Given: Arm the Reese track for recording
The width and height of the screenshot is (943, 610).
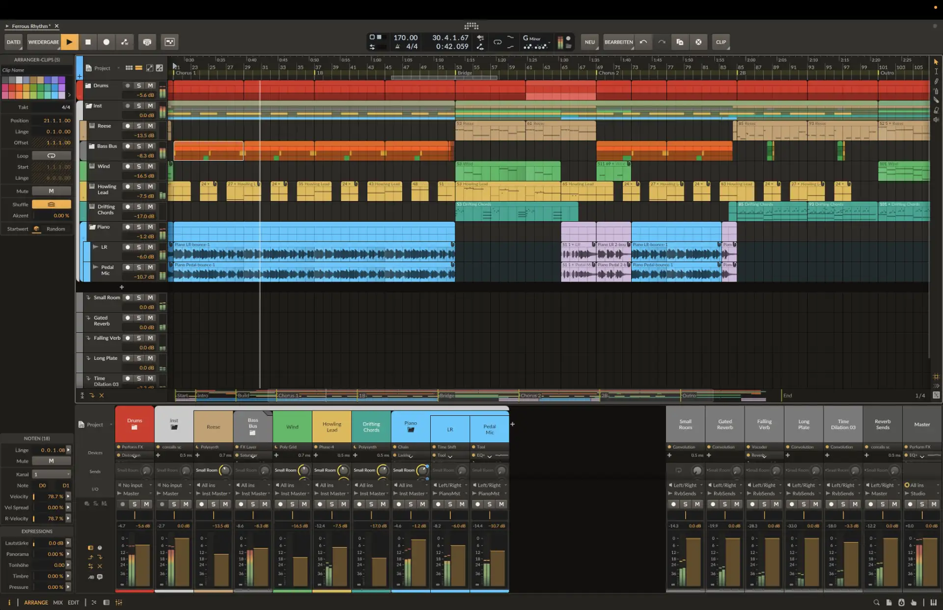Looking at the screenshot, I should 128,126.
